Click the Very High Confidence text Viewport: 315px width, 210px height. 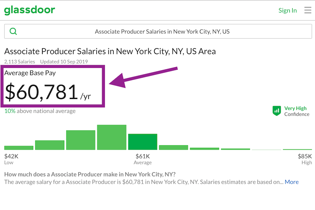297,111
